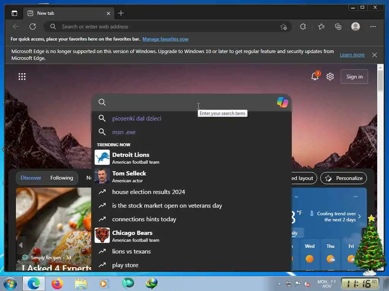
Task: Expand the weather location chevron
Action: (296, 197)
